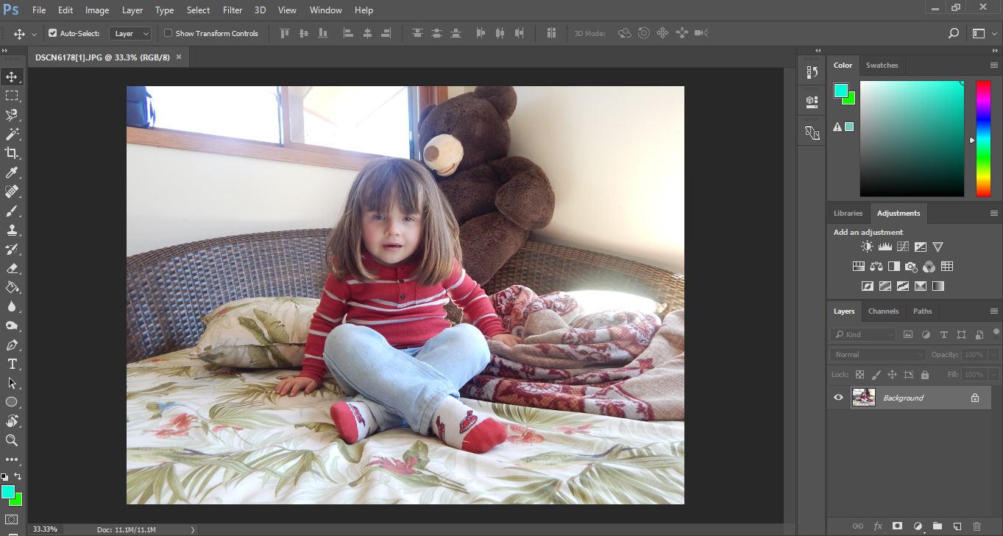Select the Paint Bucket tool
Image resolution: width=1003 pixels, height=536 pixels.
click(12, 287)
